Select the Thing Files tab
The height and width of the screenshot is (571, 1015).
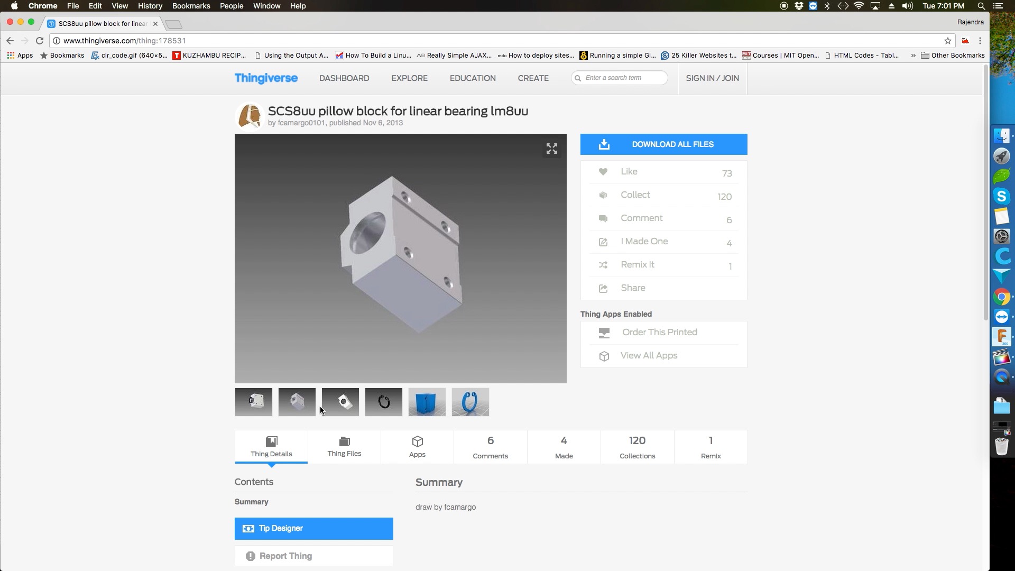point(344,446)
